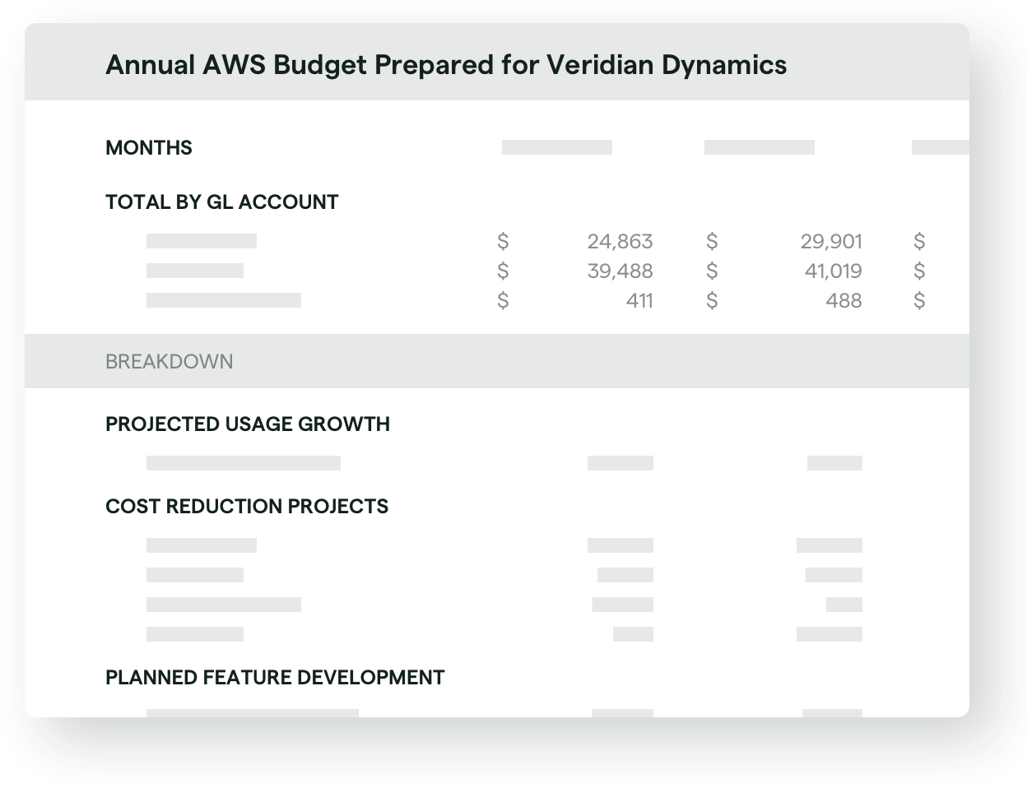Select the PLANNED FEATURE DEVELOPMENT heading
This screenshot has height=788, width=1027.
(x=275, y=677)
